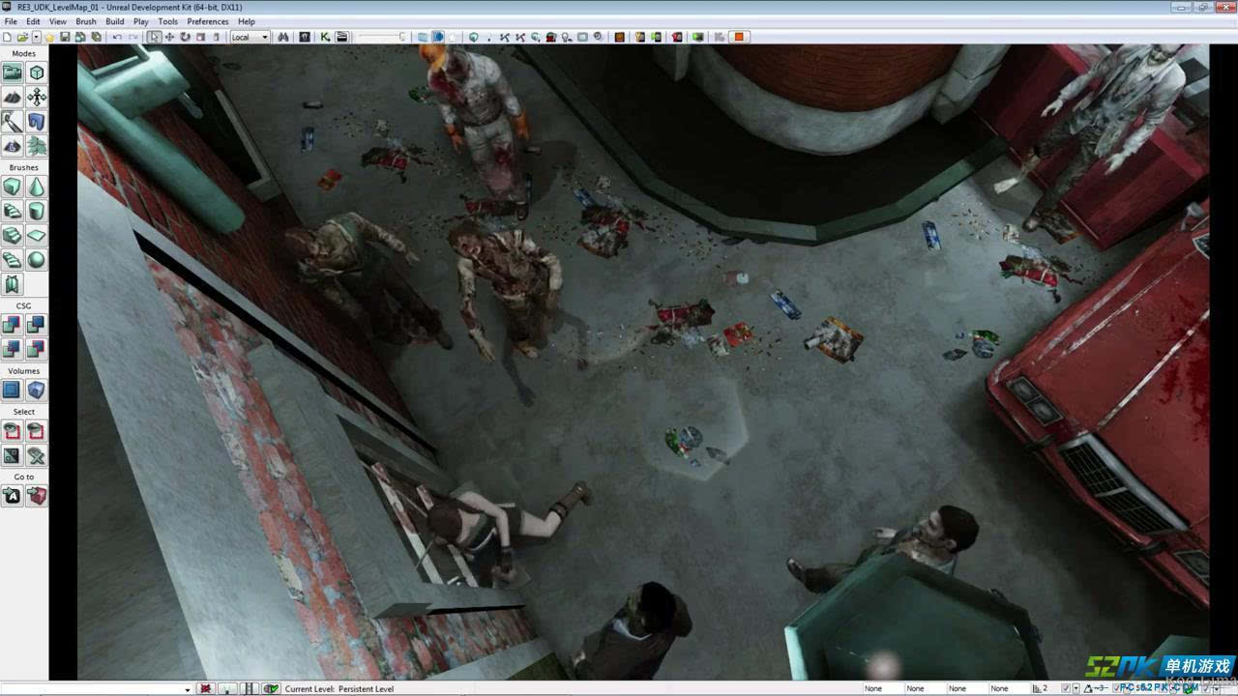Open the Kismet editor with K icon

pyautogui.click(x=325, y=37)
